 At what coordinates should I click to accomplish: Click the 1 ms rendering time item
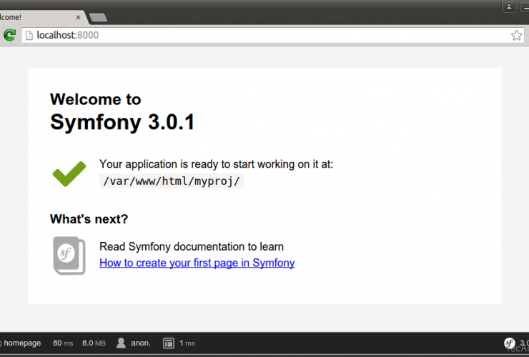(x=187, y=343)
